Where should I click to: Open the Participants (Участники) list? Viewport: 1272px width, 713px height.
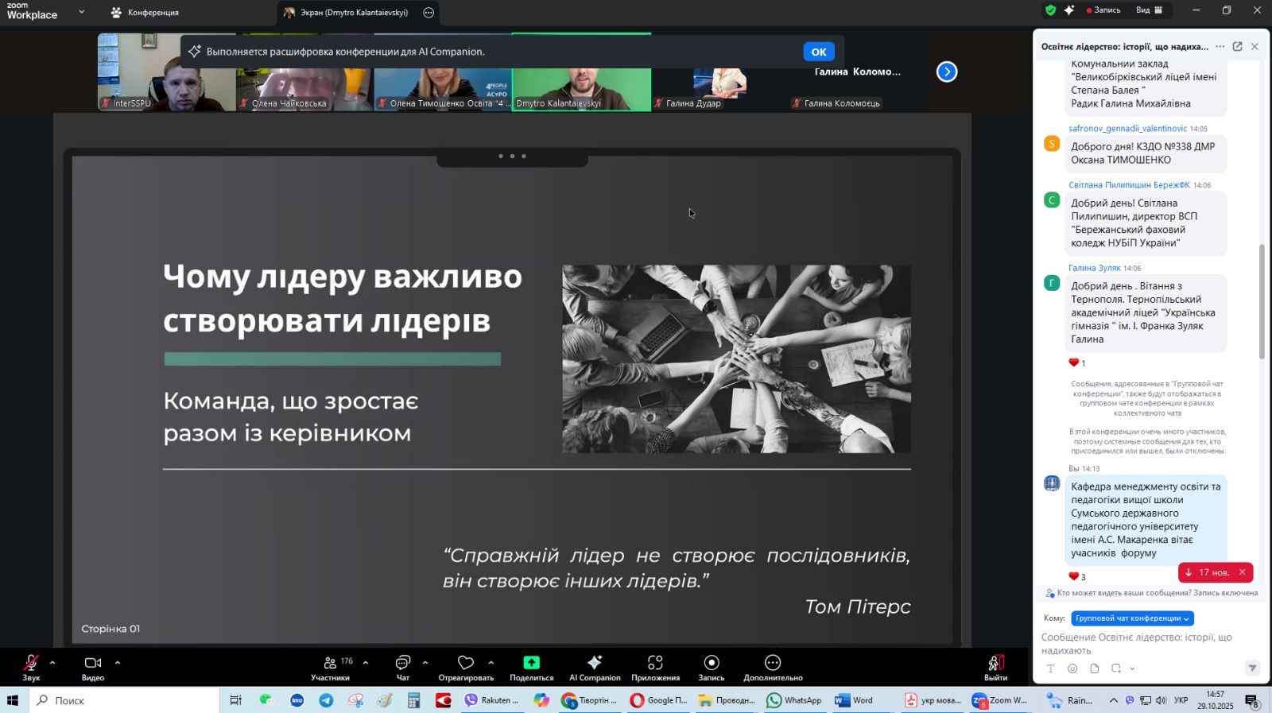coord(331,663)
